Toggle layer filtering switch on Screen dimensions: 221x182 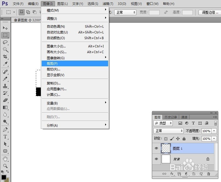point(216,123)
